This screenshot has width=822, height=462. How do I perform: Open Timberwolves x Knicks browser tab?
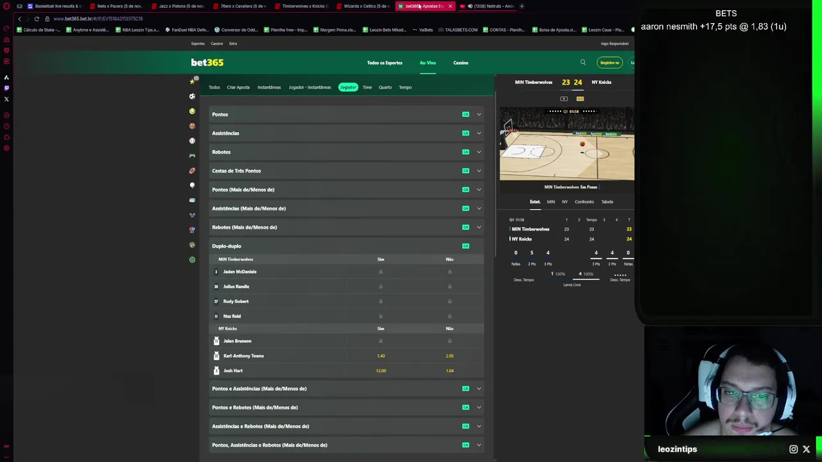[303, 6]
